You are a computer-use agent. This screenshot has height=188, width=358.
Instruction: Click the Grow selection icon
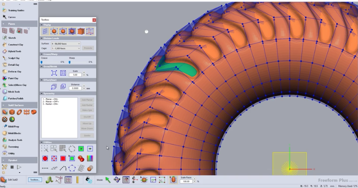coord(54,73)
